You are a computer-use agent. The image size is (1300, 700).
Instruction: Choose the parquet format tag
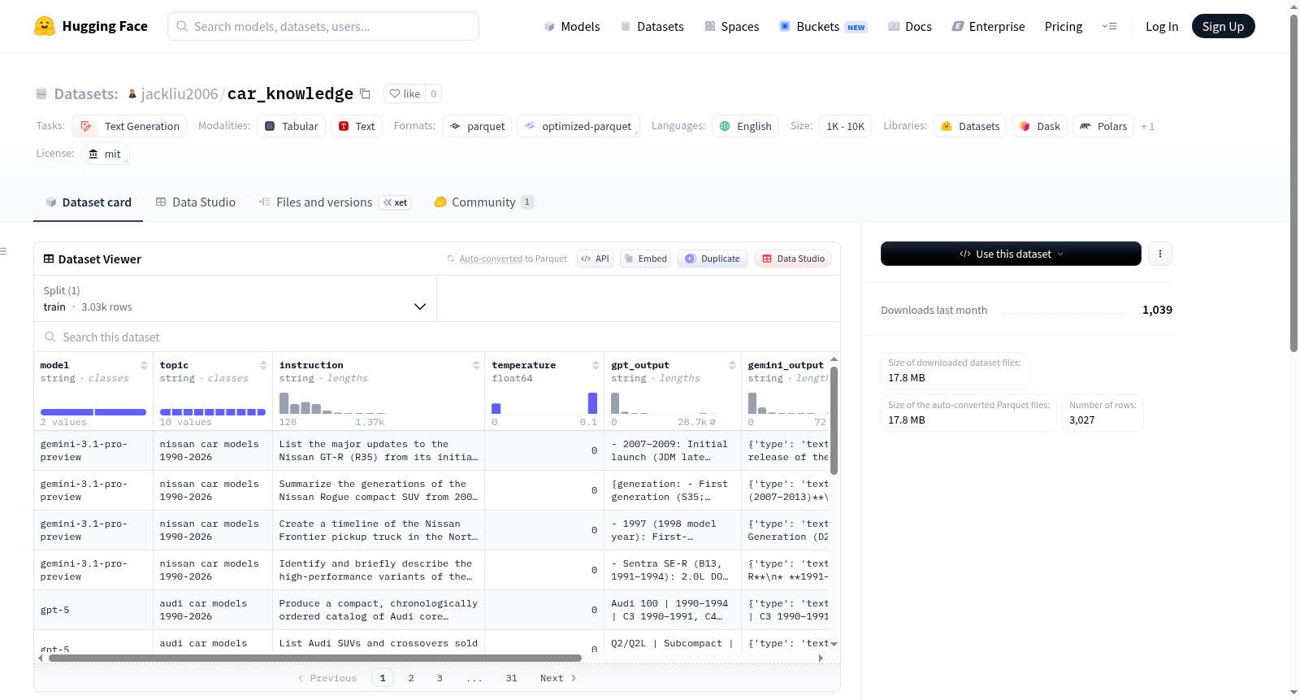[477, 126]
